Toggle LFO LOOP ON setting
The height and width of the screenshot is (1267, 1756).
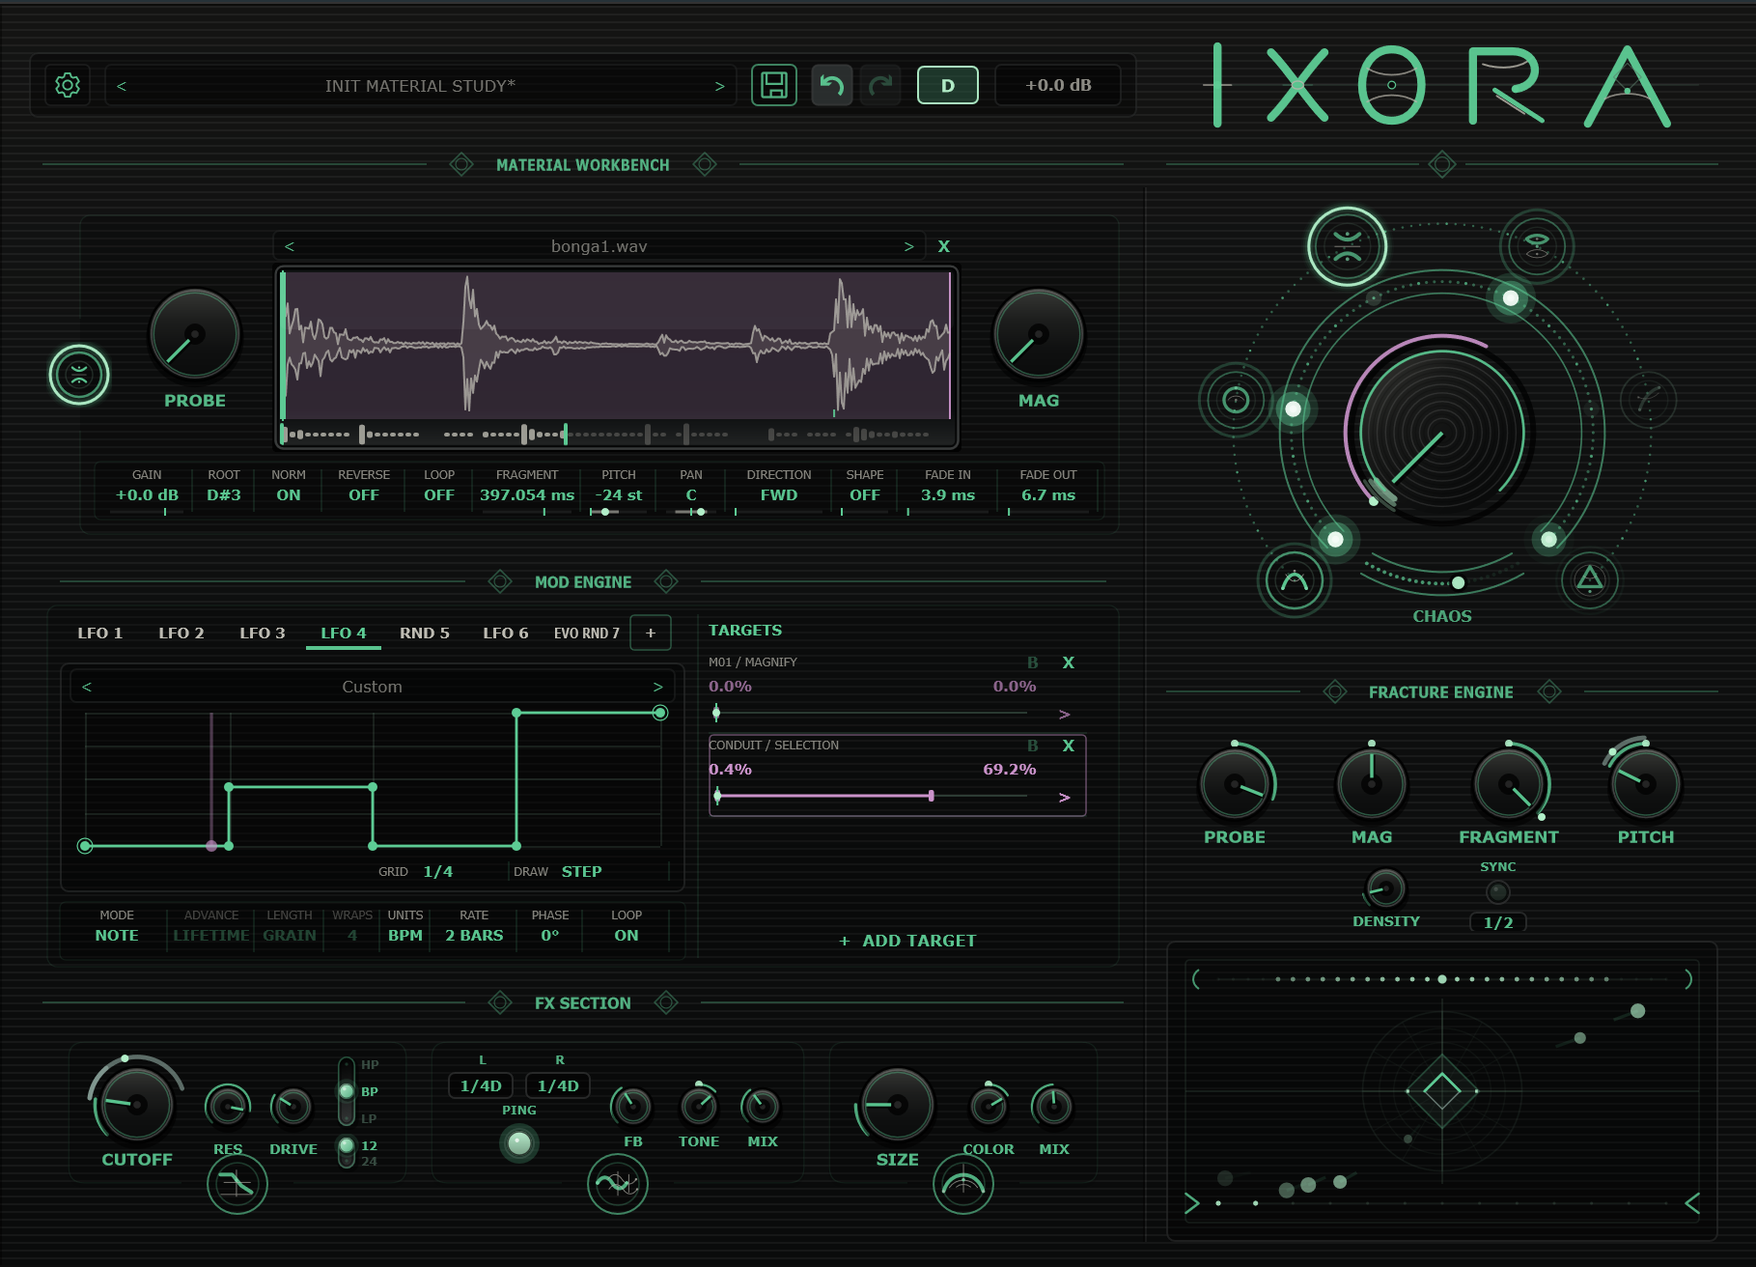pyautogui.click(x=627, y=926)
